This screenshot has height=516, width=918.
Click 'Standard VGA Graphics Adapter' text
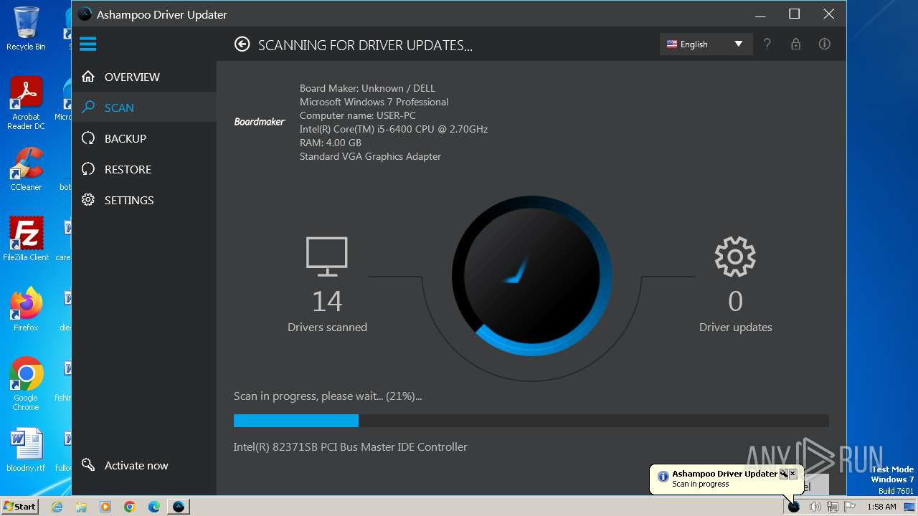tap(370, 156)
